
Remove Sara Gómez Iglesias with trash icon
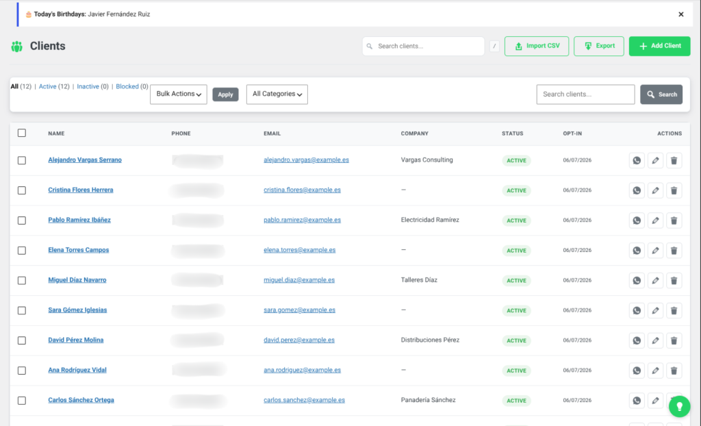click(x=674, y=310)
